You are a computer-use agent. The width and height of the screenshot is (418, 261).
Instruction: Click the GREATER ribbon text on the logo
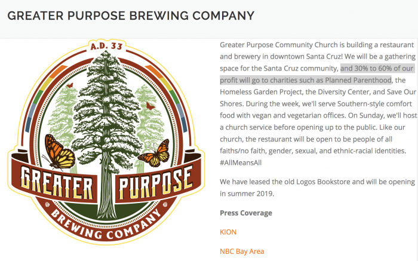coord(57,184)
